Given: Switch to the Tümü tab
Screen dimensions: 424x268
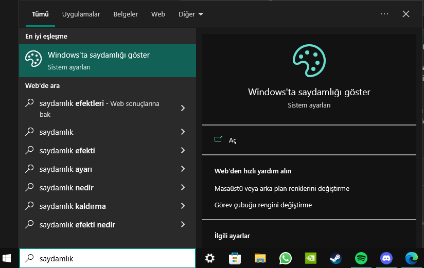Looking at the screenshot, I should (x=40, y=14).
